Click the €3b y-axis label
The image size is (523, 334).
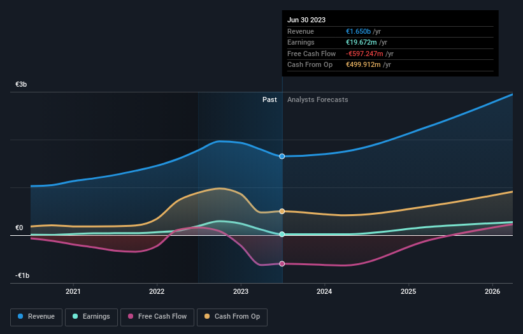point(21,84)
